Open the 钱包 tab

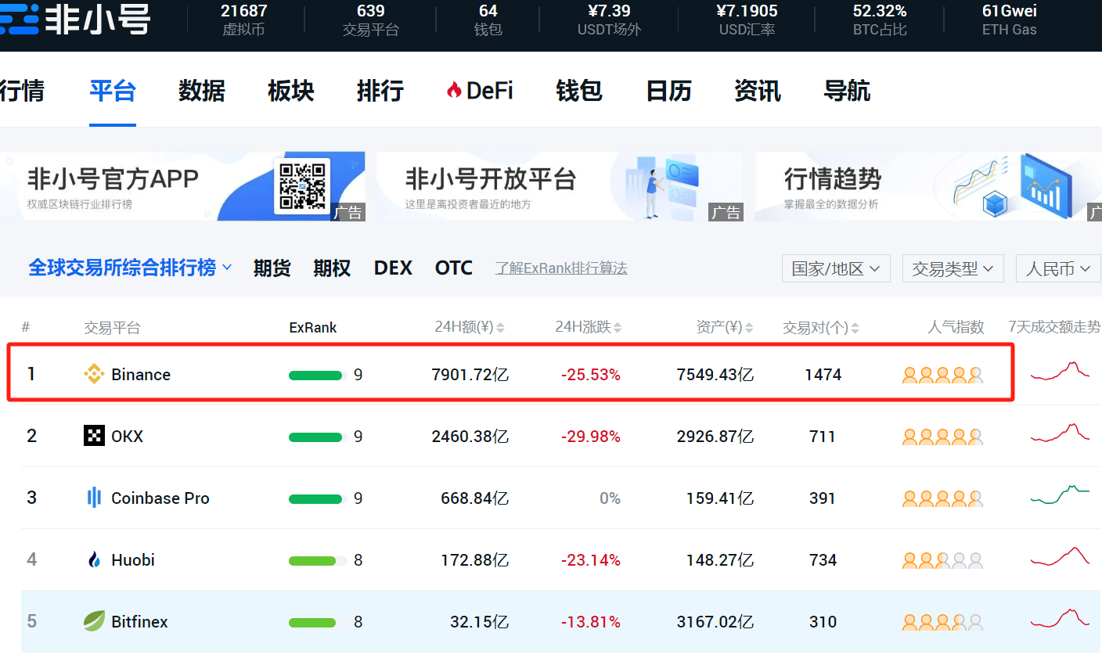[579, 91]
